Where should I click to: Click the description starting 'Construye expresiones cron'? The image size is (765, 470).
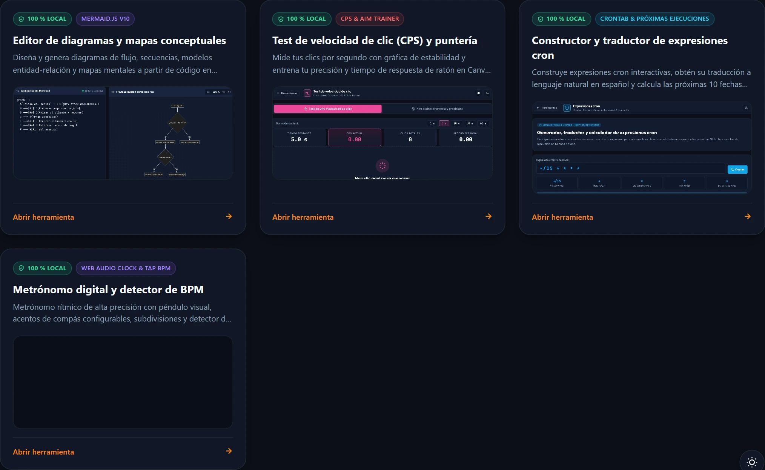pyautogui.click(x=641, y=78)
